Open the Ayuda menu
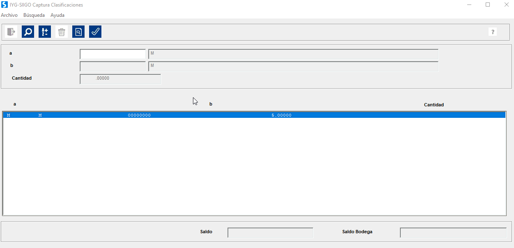This screenshot has width=514, height=248. tap(57, 15)
